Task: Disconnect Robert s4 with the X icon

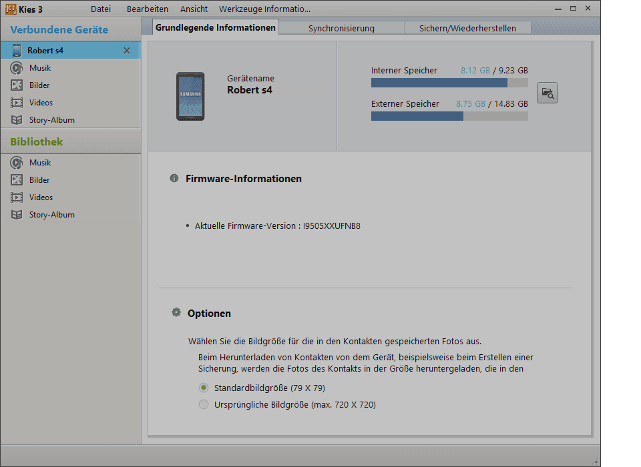Action: tap(127, 51)
